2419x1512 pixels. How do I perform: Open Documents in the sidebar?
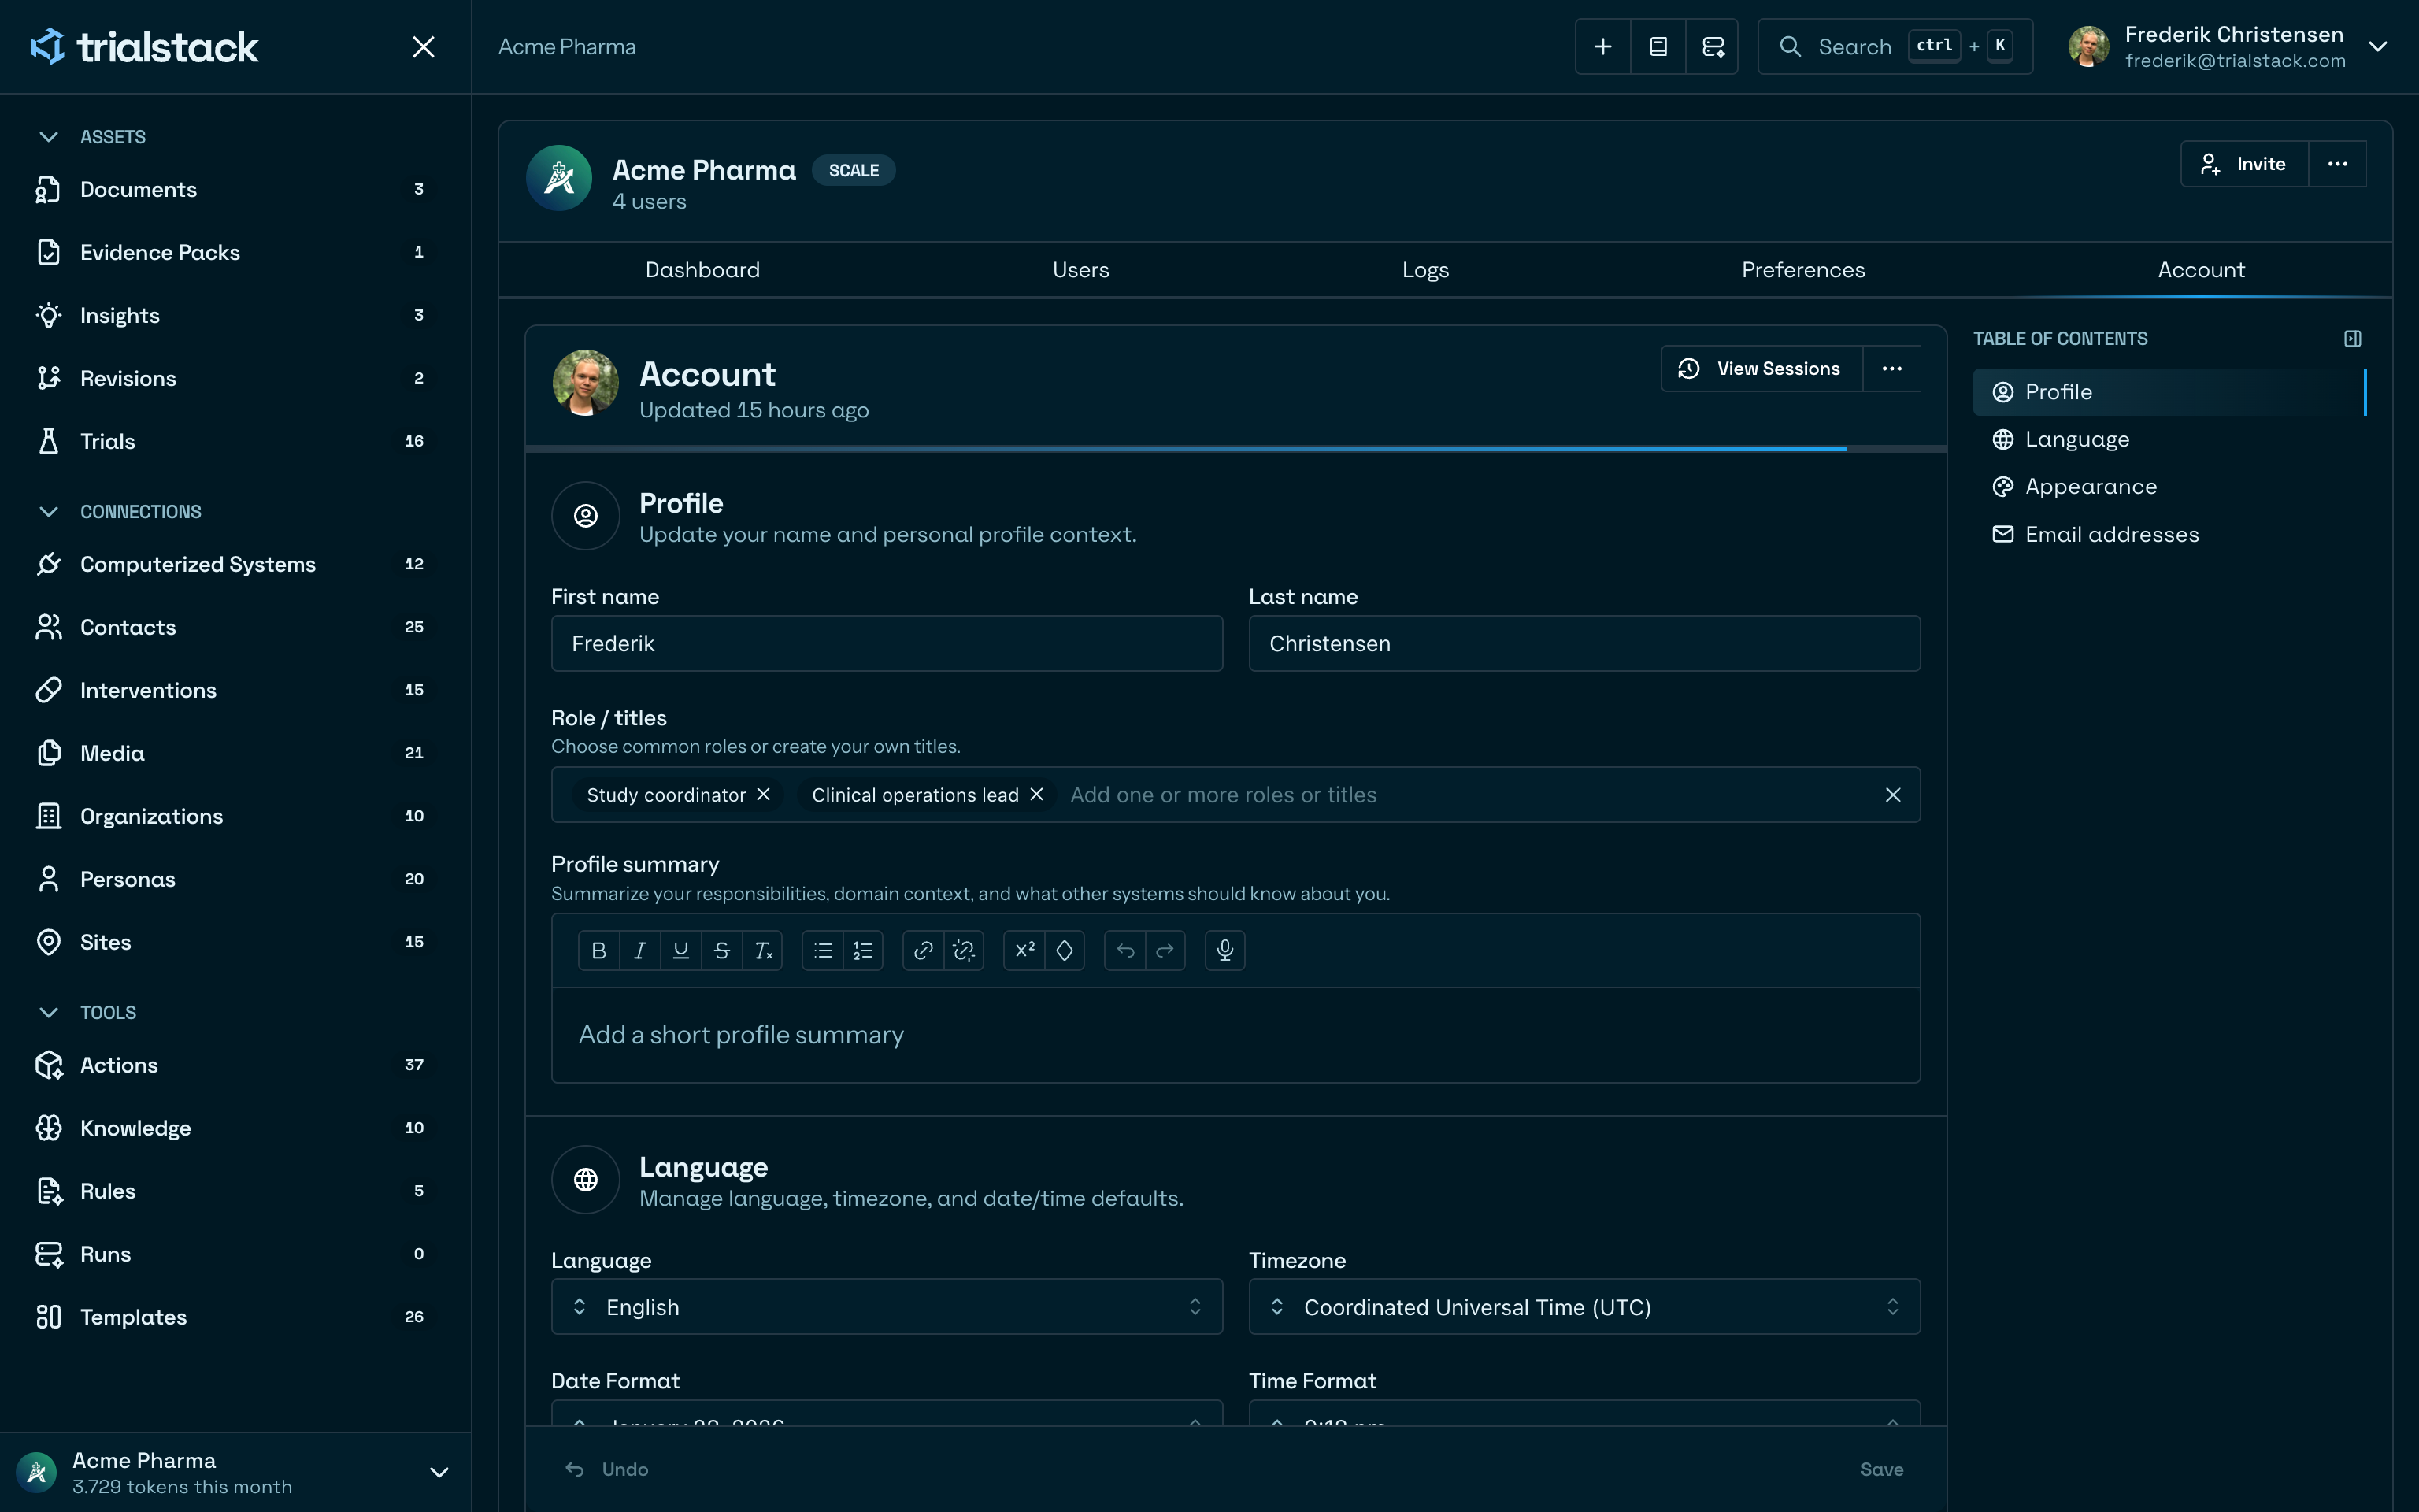pyautogui.click(x=236, y=189)
